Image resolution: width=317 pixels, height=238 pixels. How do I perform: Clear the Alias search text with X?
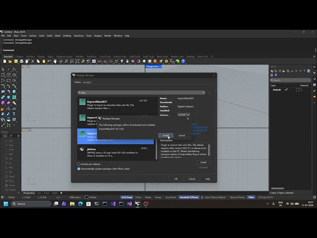[203, 93]
